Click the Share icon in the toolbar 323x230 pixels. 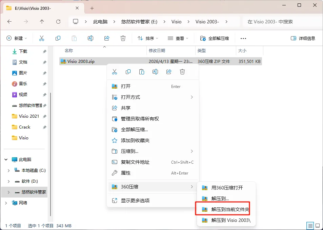click(107, 38)
